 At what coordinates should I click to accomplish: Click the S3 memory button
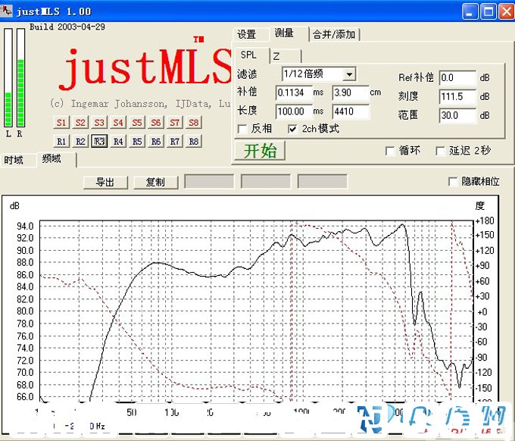coord(99,123)
